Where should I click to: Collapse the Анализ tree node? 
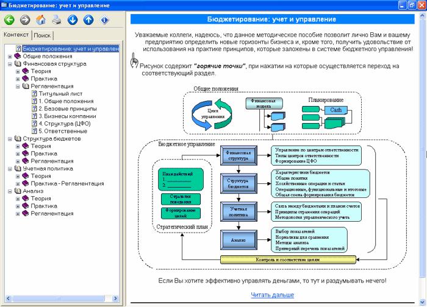tap(10, 191)
